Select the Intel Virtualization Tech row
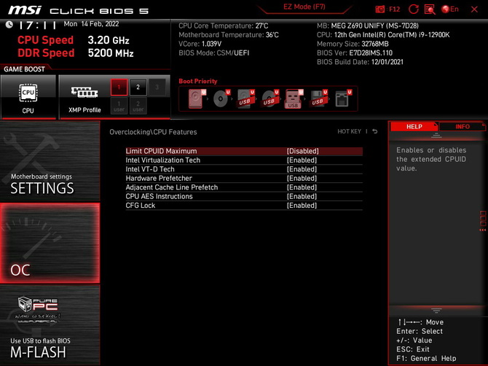The width and height of the screenshot is (488, 366). click(244, 160)
